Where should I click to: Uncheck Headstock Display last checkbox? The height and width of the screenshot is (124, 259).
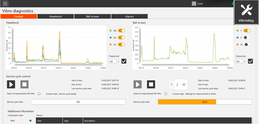[x=124, y=61]
